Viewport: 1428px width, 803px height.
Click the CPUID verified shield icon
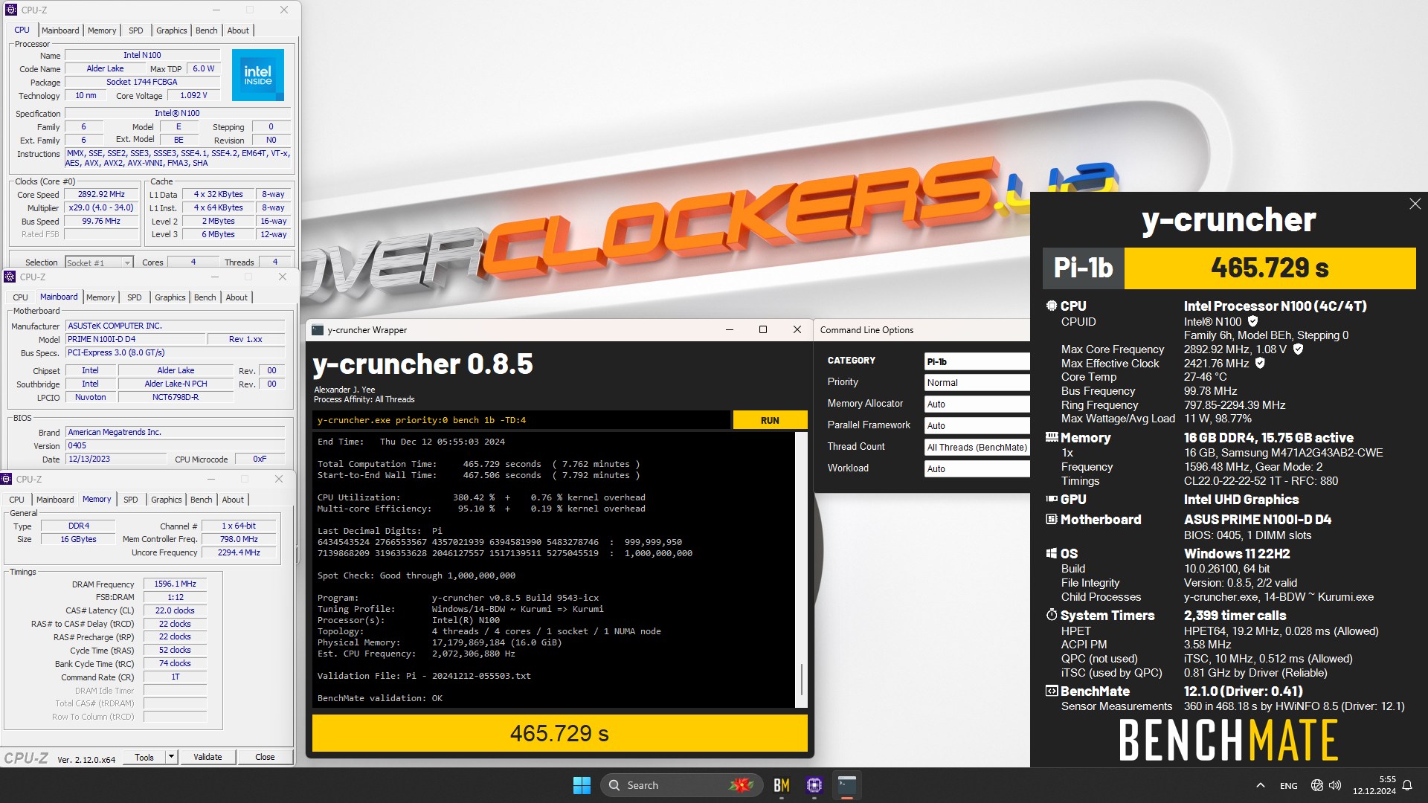pos(1253,321)
